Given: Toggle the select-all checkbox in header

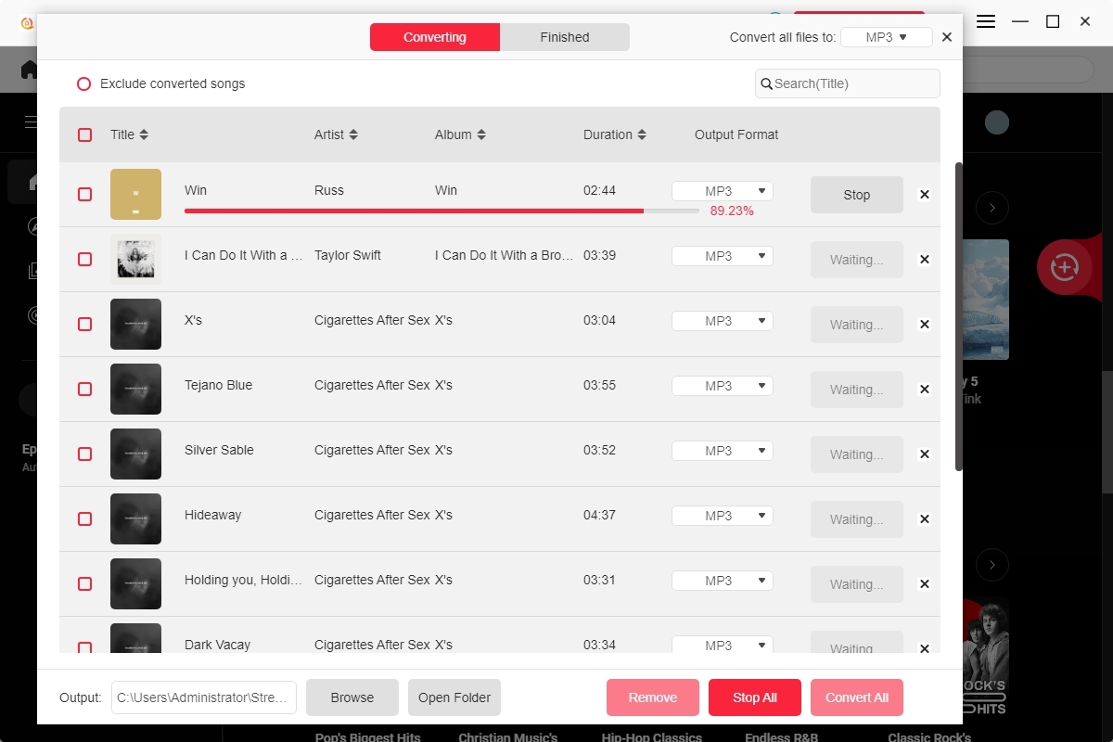Looking at the screenshot, I should 84,134.
